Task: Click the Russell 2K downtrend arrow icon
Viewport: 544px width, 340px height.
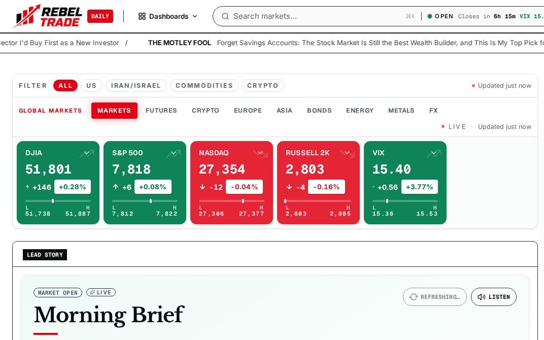Action: (x=347, y=153)
